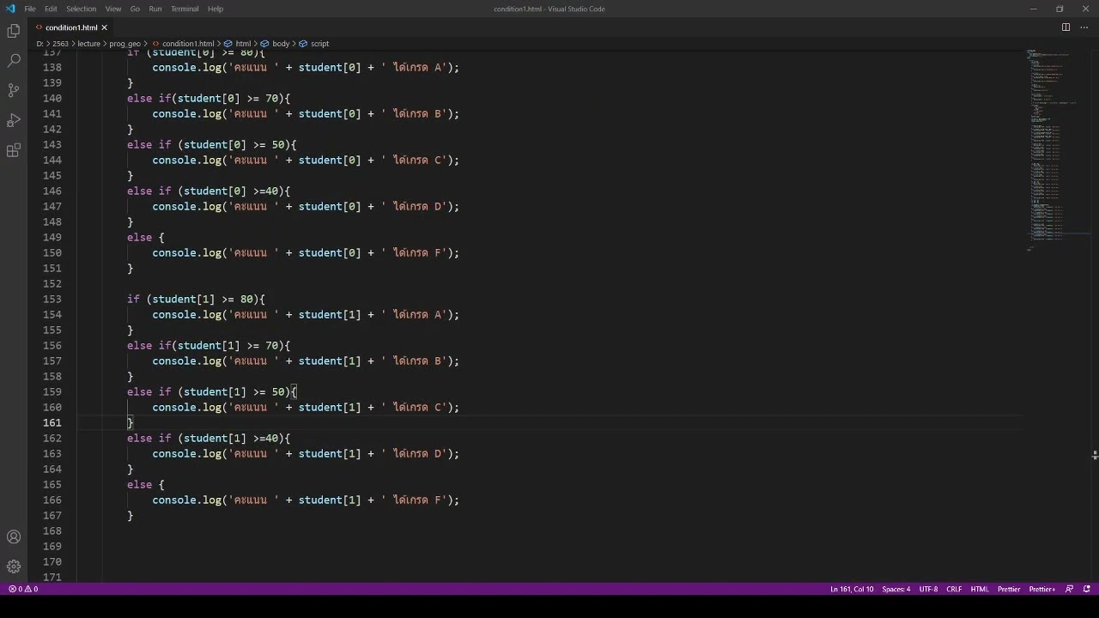Click the console.log statement on line 150
Screen dimensions: 1099x618
pyautogui.click(x=306, y=253)
